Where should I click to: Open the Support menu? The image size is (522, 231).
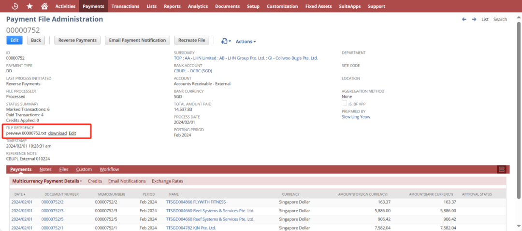point(377,6)
